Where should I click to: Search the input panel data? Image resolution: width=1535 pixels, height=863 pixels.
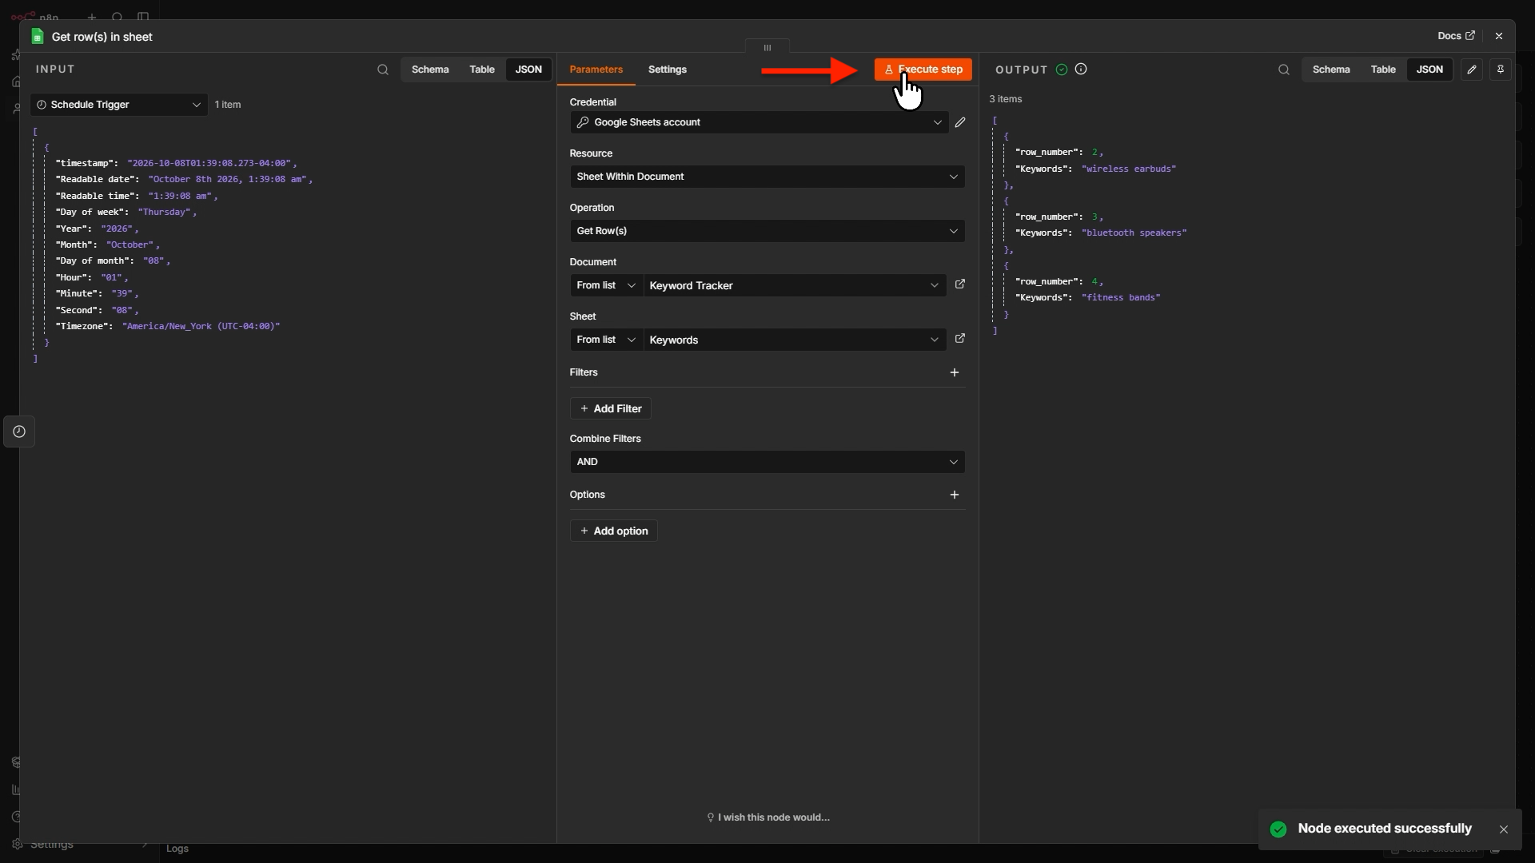tap(383, 70)
